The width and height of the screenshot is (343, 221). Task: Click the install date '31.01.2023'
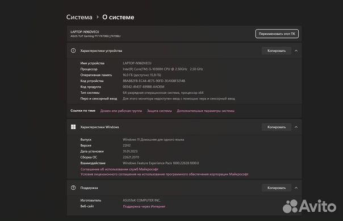pos(130,152)
